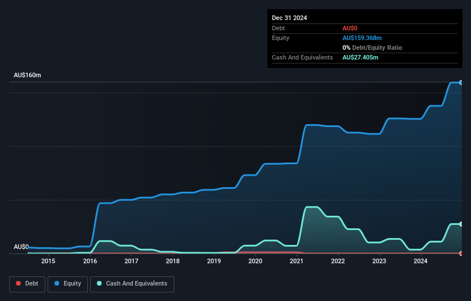
Task: Click the teal Cash legend dot
Action: 99,283
